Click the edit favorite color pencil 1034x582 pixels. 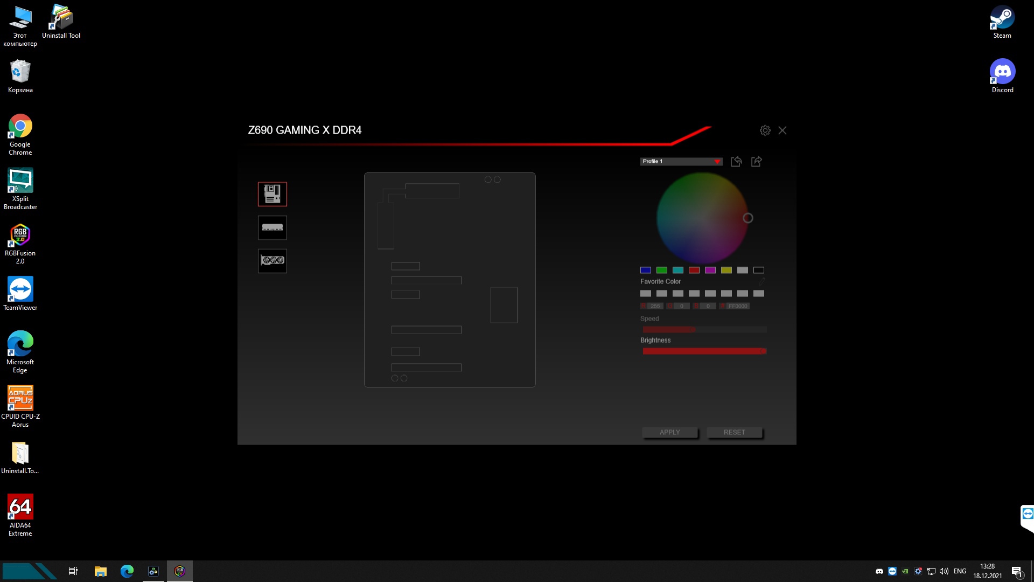click(761, 281)
